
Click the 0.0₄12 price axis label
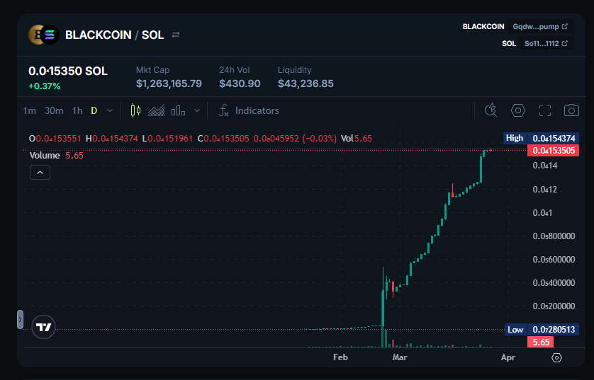[545, 190]
